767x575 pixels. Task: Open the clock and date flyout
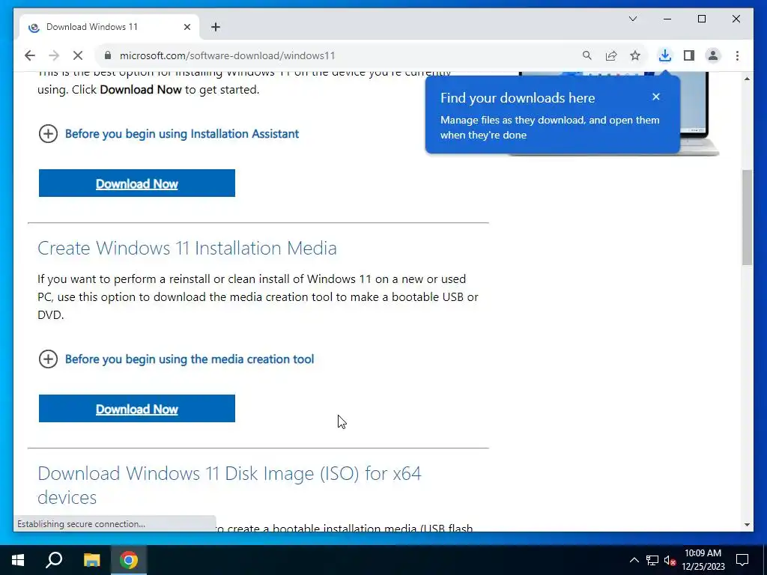[703, 560]
